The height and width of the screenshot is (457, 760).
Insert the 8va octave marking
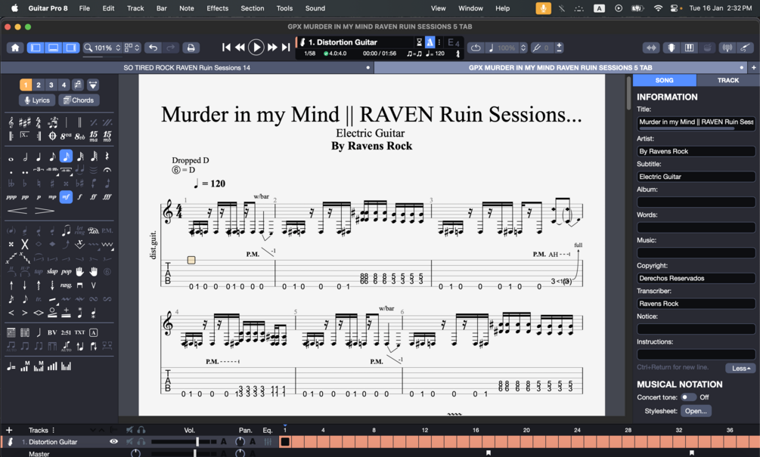[x=66, y=136]
